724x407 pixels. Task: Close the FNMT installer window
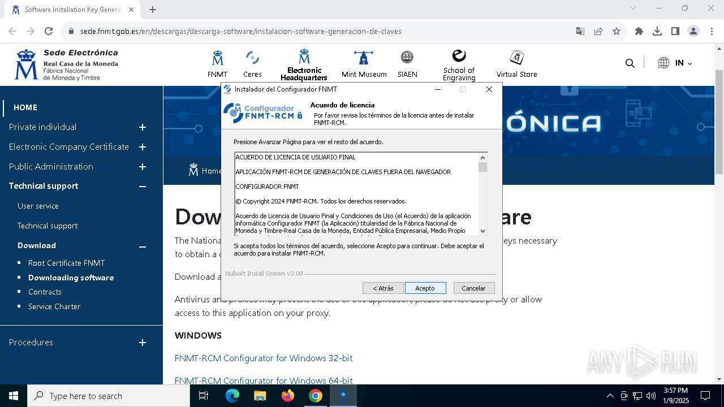click(x=489, y=89)
